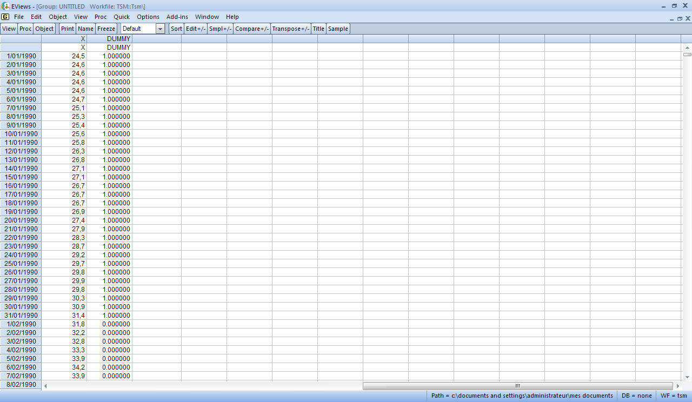Toggle Smpl+/- sample view

point(221,29)
